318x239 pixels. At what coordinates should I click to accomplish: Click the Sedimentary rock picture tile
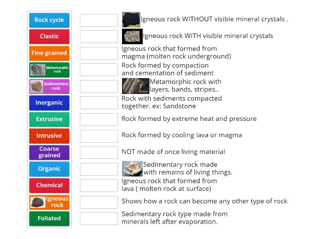49,86
